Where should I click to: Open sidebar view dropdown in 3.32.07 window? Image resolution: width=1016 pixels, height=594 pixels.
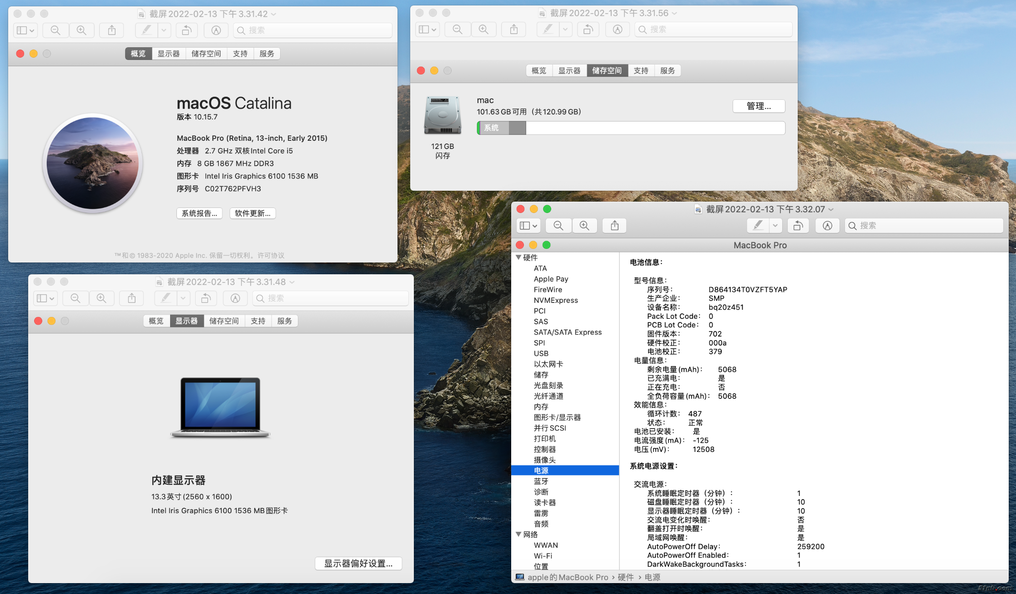pyautogui.click(x=528, y=226)
